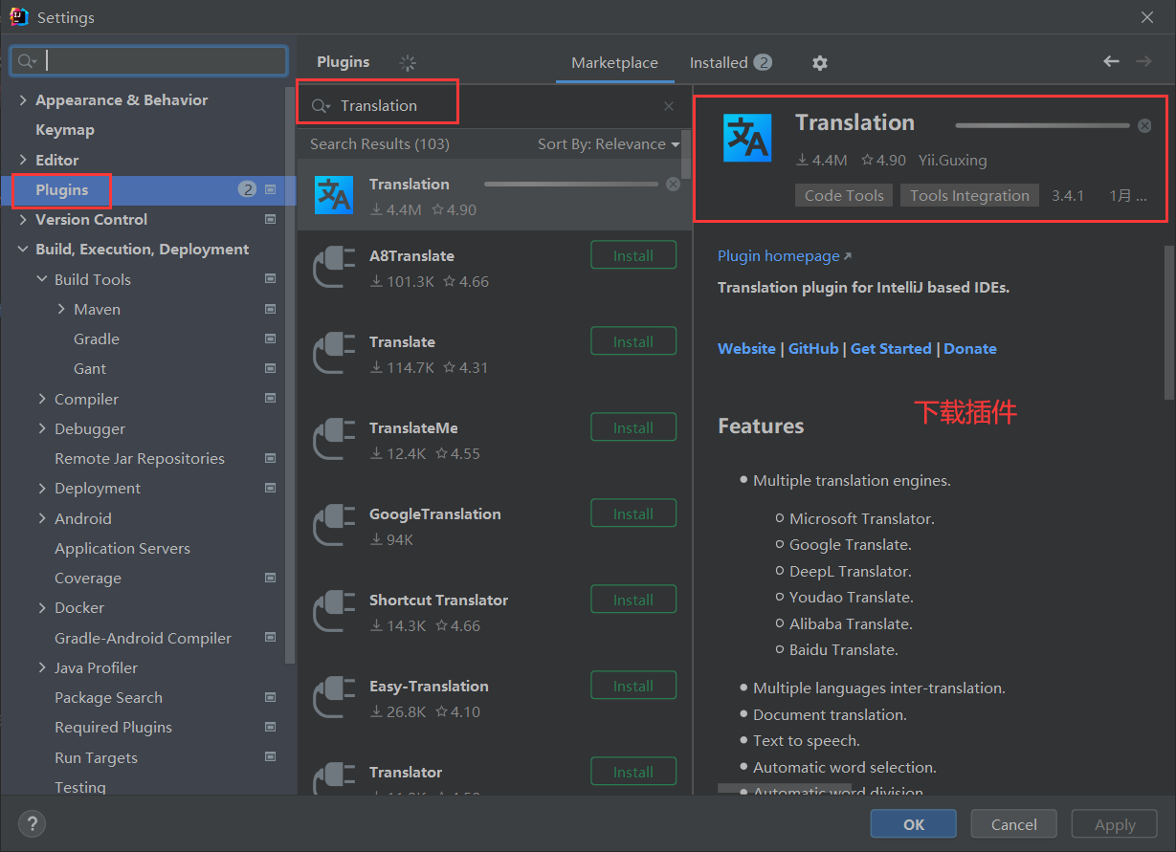
Task: Click the Tools Integration tag
Action: click(969, 195)
